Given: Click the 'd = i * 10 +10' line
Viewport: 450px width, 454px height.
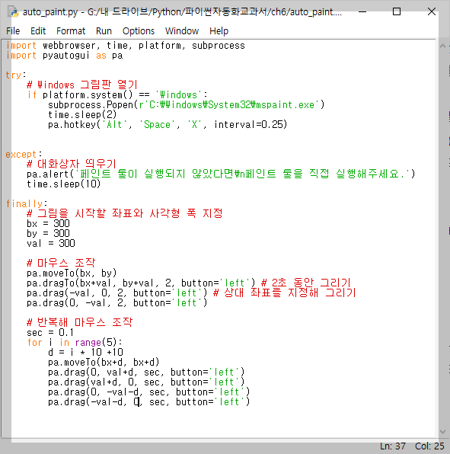Looking at the screenshot, I should pos(85,352).
